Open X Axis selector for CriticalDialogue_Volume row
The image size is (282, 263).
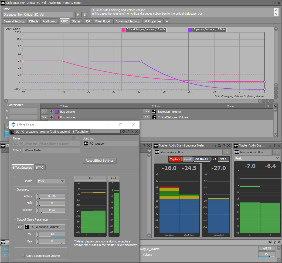click(147, 117)
